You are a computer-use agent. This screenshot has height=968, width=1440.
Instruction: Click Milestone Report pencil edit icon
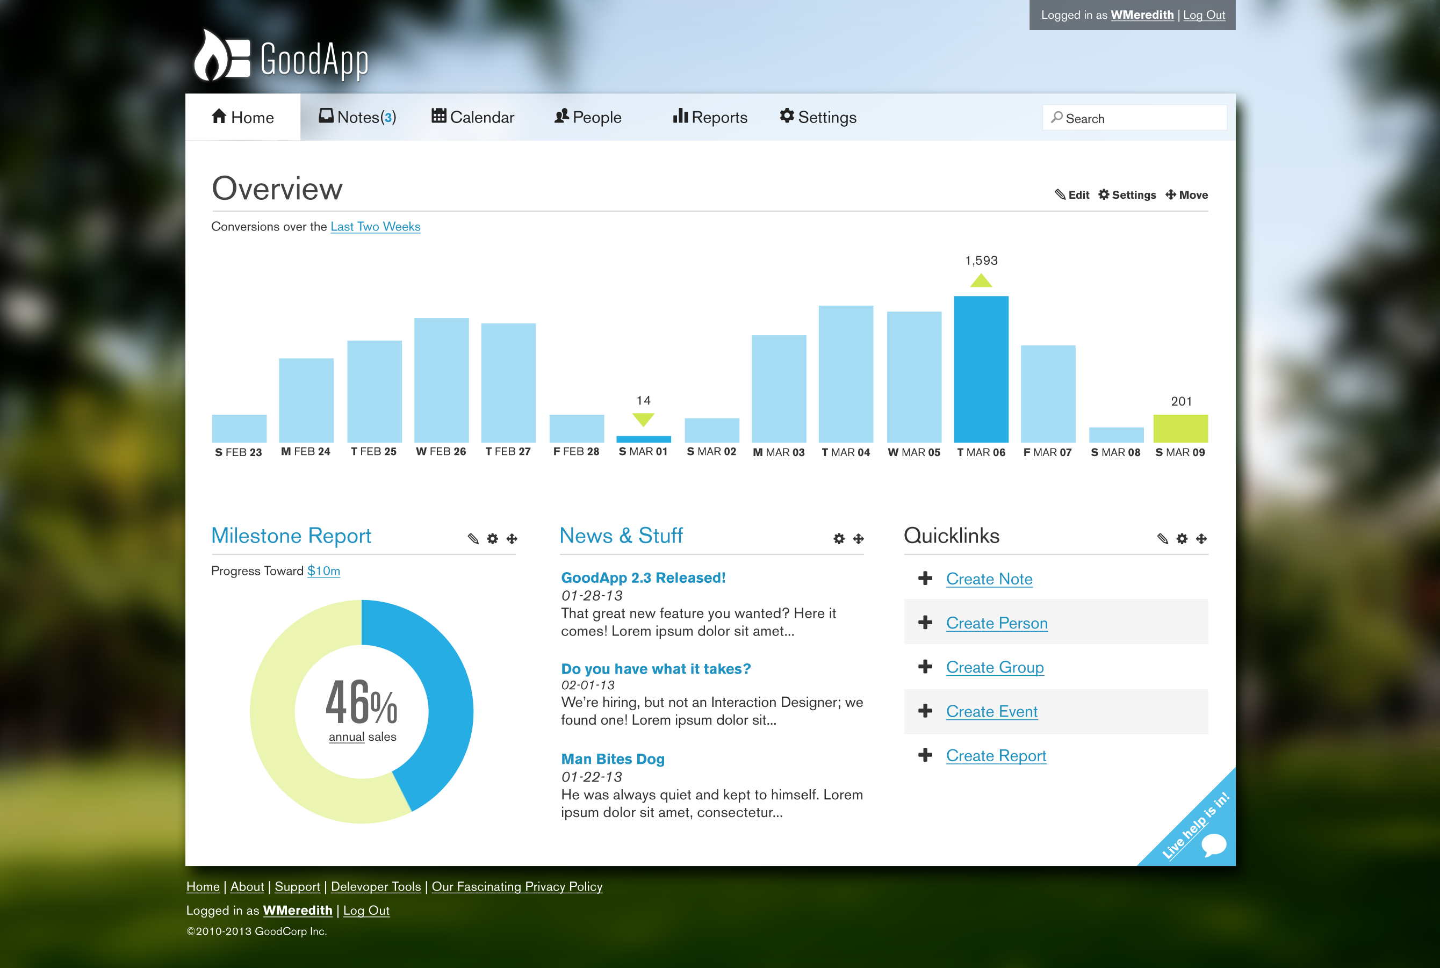[x=473, y=538]
